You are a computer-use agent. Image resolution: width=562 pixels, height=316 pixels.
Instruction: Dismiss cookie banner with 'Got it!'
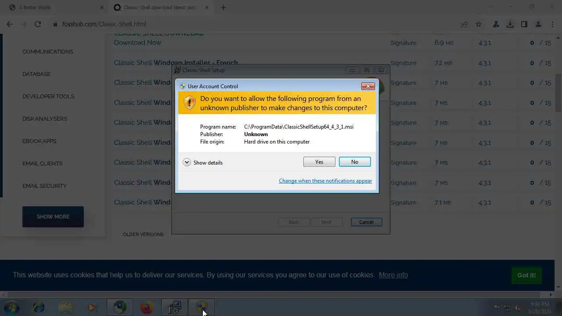tap(526, 275)
